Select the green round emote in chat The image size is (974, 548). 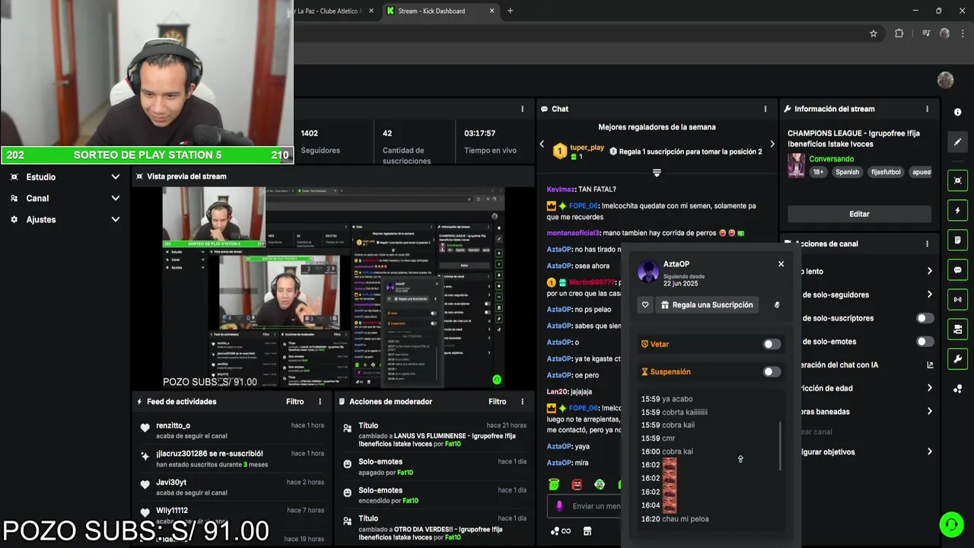pos(600,484)
